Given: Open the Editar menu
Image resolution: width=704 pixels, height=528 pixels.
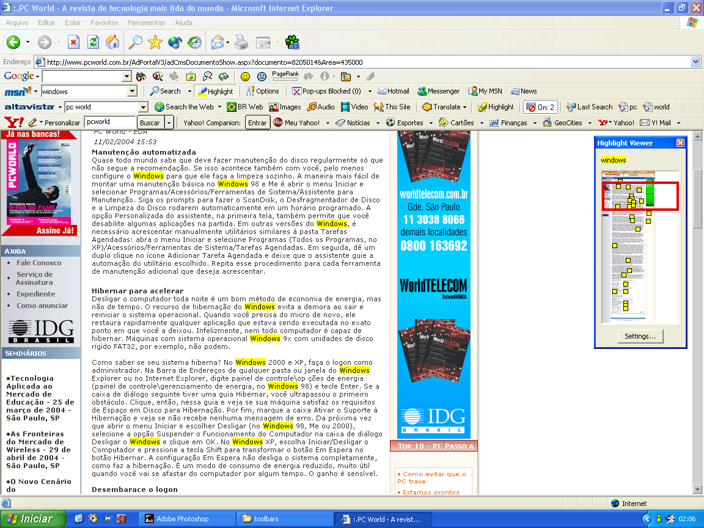Looking at the screenshot, I should [46, 23].
